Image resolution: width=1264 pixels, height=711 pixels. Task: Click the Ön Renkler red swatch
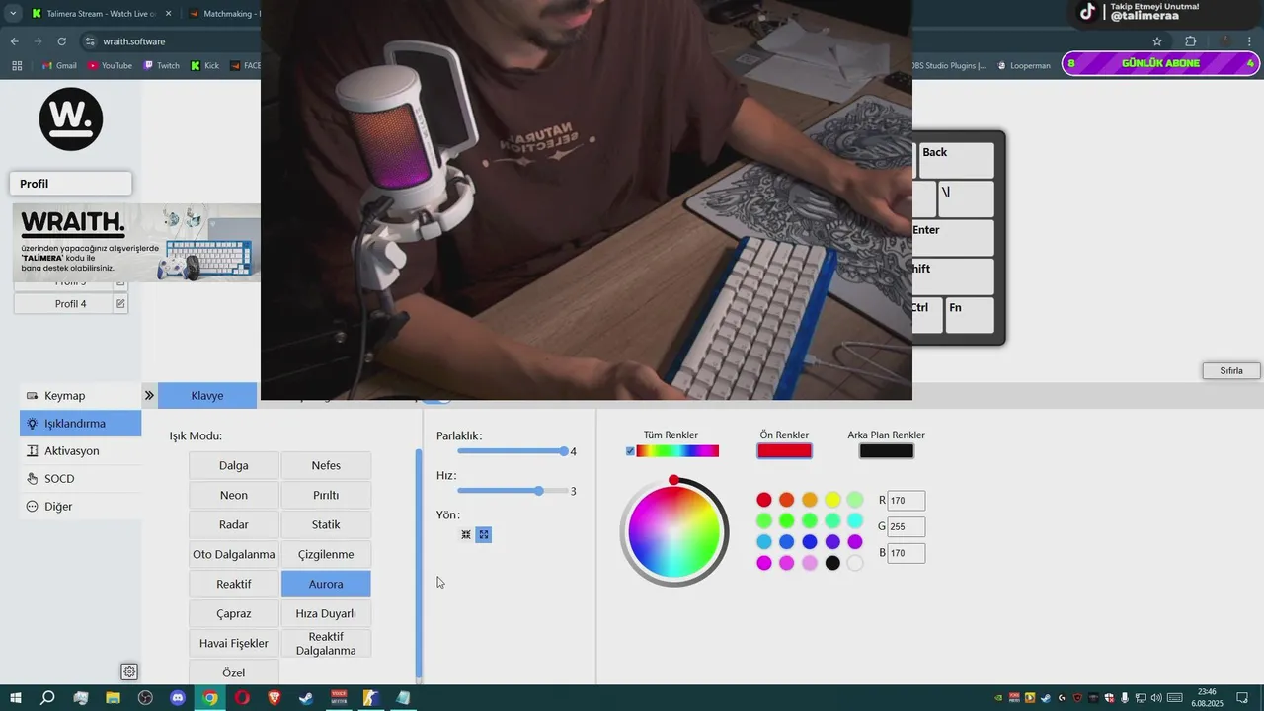[x=784, y=451]
